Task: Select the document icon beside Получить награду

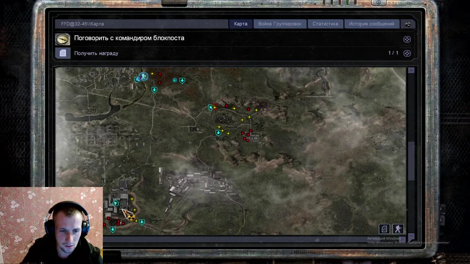Action: [x=63, y=53]
